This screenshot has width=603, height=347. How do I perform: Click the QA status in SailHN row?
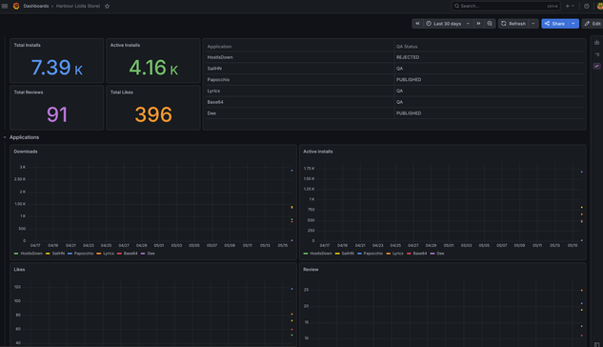tap(490, 69)
